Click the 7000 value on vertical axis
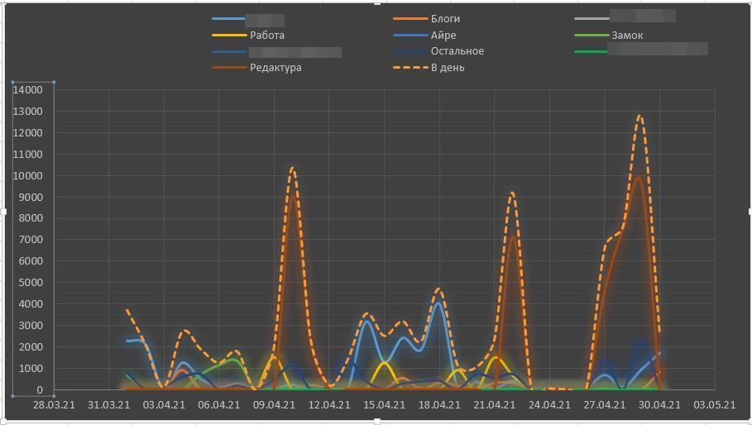752x425 pixels. [x=31, y=240]
